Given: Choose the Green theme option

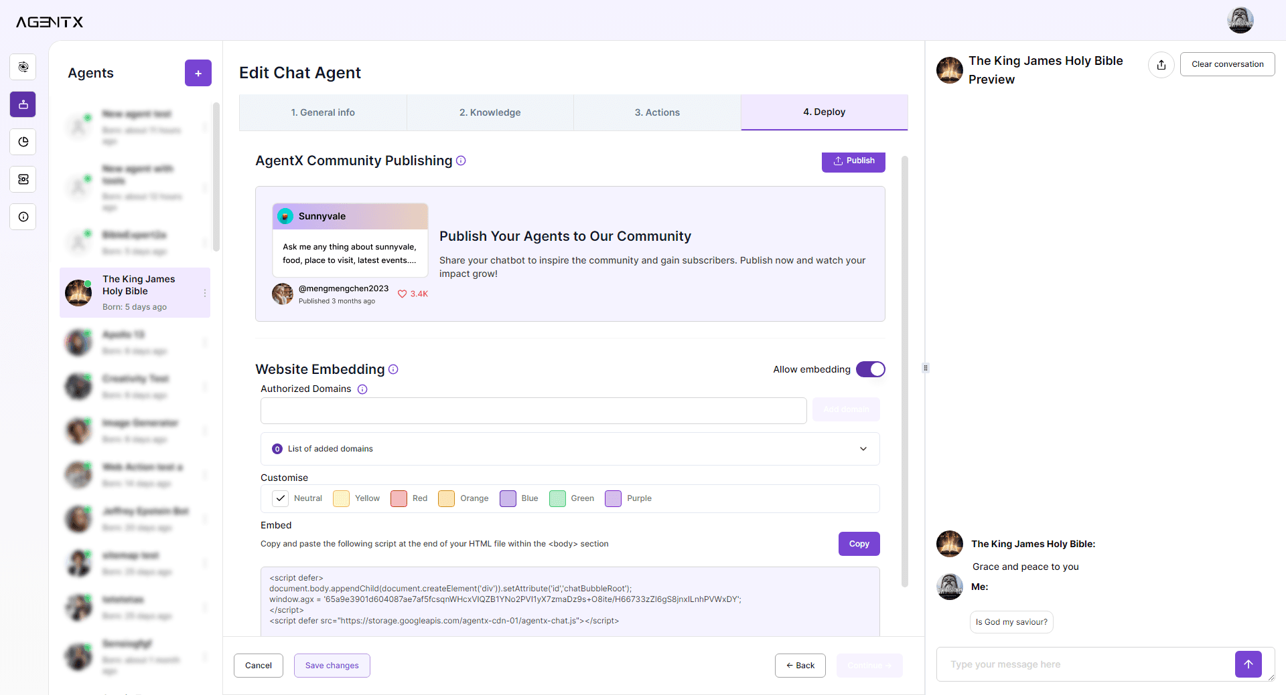Looking at the screenshot, I should pyautogui.click(x=557, y=498).
